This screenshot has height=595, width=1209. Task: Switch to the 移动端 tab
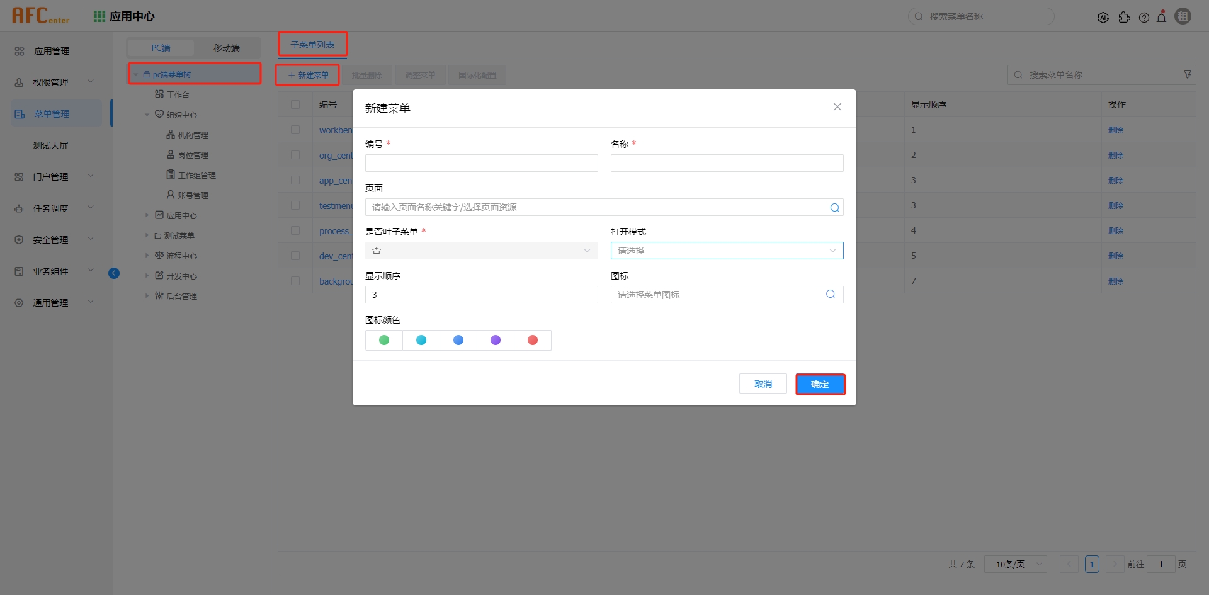[x=227, y=48]
